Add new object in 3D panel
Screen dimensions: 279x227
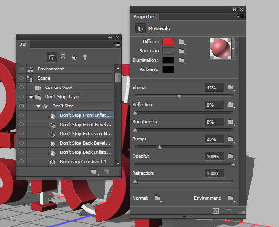point(94,172)
